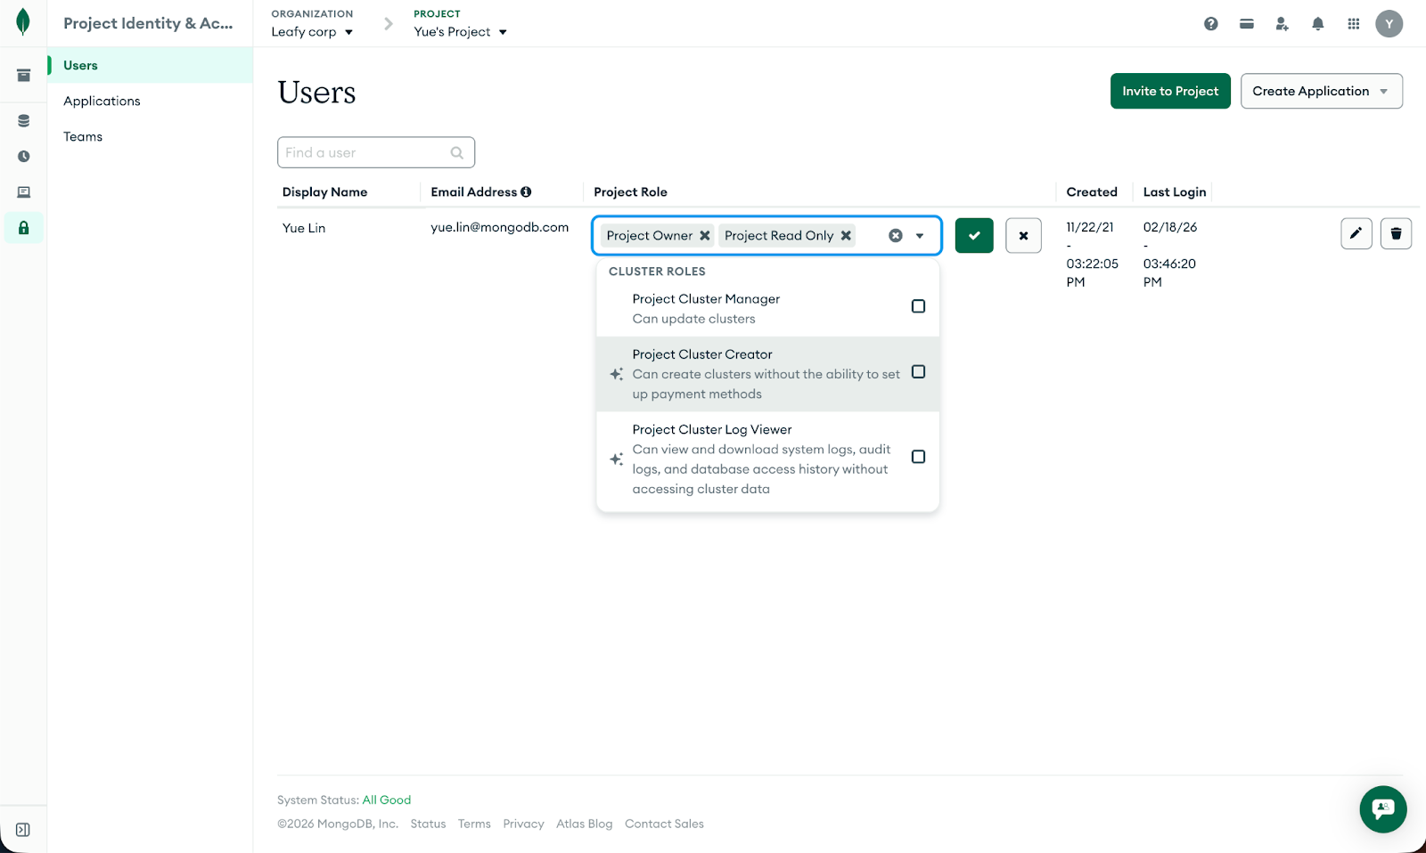1426x853 pixels.
Task: Open the Contact Sales footer link
Action: pos(664,824)
